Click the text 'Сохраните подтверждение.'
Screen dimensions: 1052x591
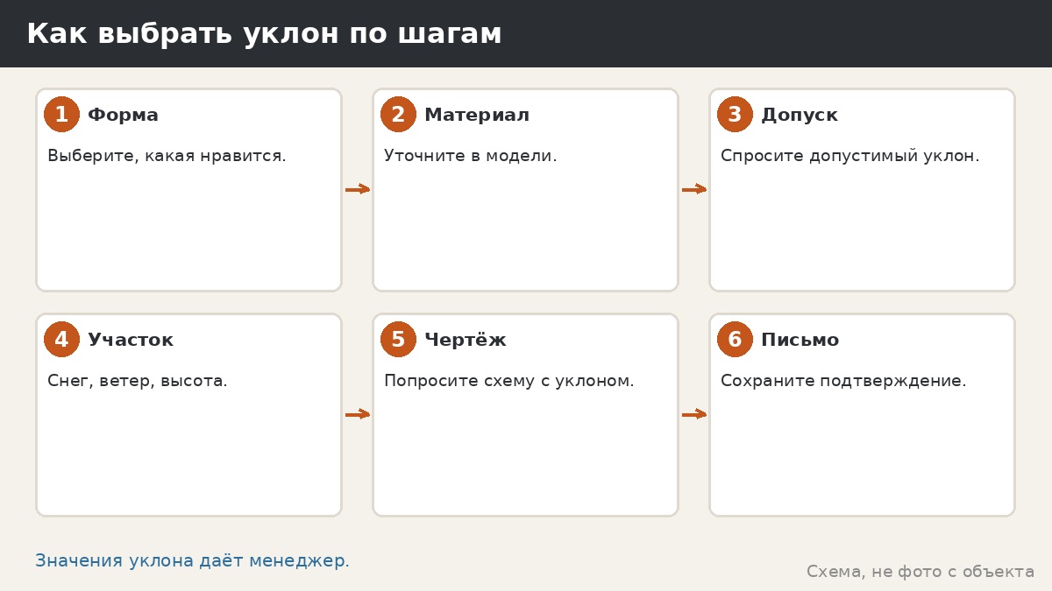pyautogui.click(x=843, y=381)
